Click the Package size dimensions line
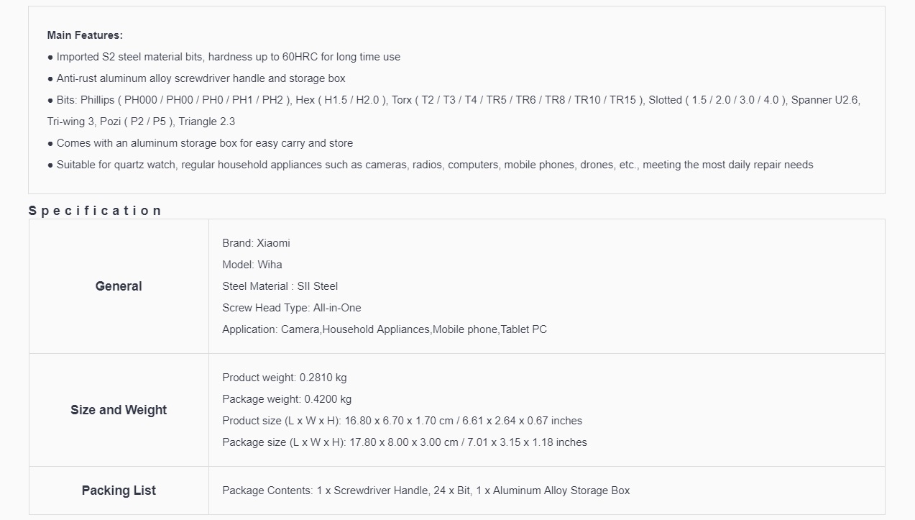This screenshot has height=520, width=915. tap(405, 442)
